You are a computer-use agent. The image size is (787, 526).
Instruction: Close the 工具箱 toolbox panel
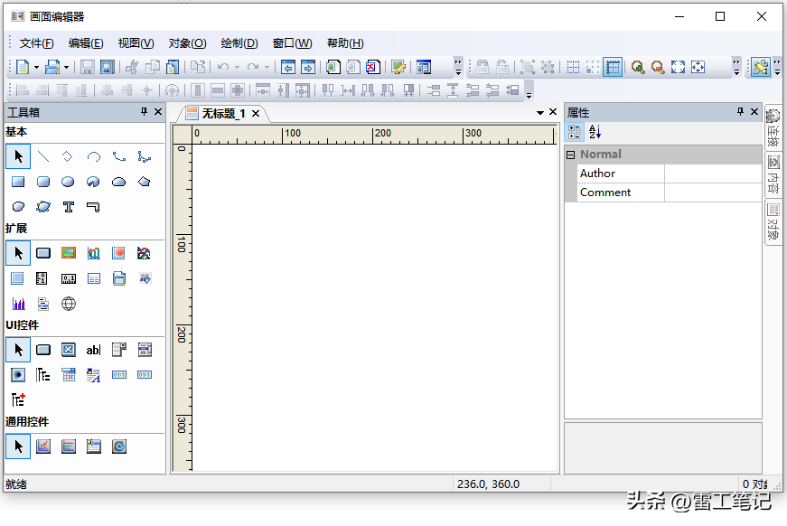pyautogui.click(x=158, y=112)
